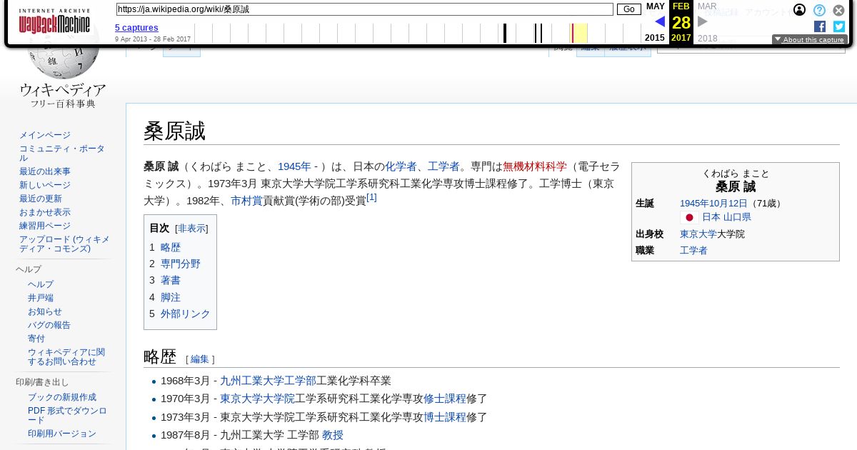This screenshot has height=450, width=857.
Task: Open 東京大学 link in infobox
Action: 698,234
